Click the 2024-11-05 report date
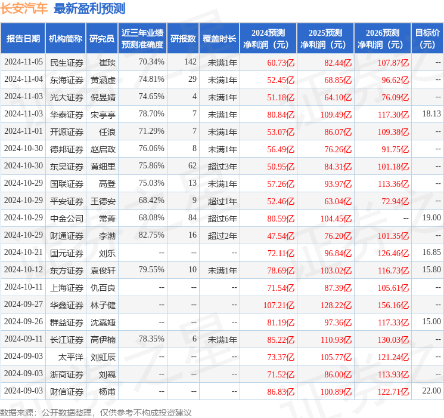Viewport: 444px width, 418px height. [x=23, y=62]
